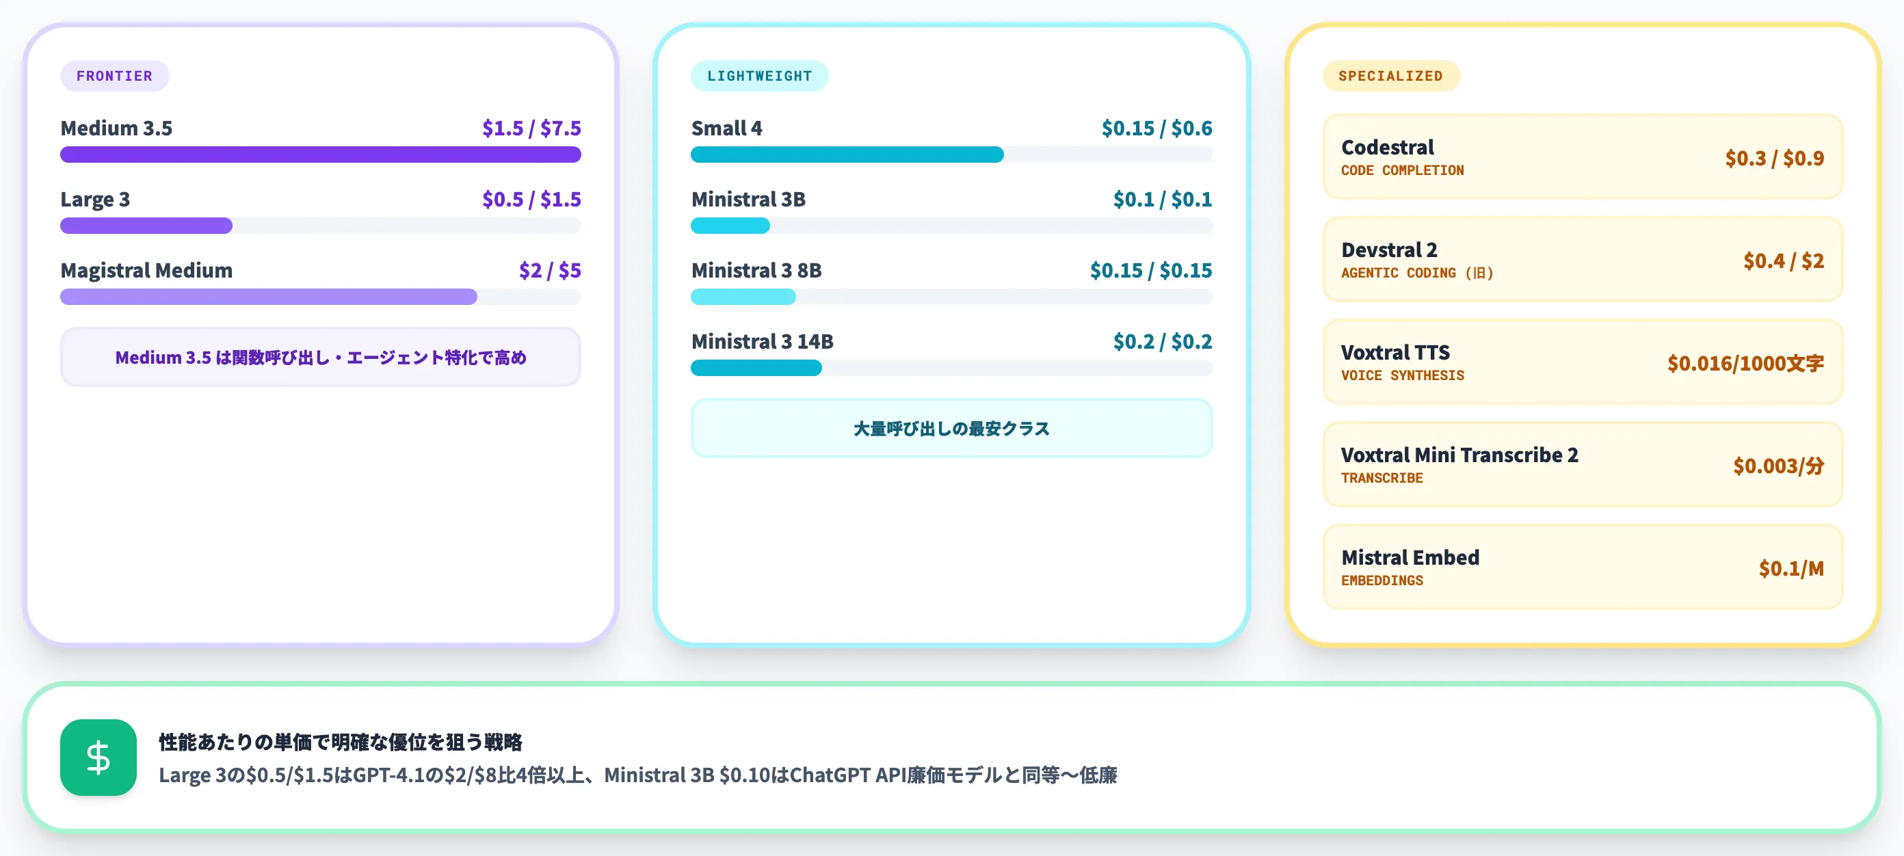Click the Medium 3.5 note about 関数呼び出し

pos(321,357)
